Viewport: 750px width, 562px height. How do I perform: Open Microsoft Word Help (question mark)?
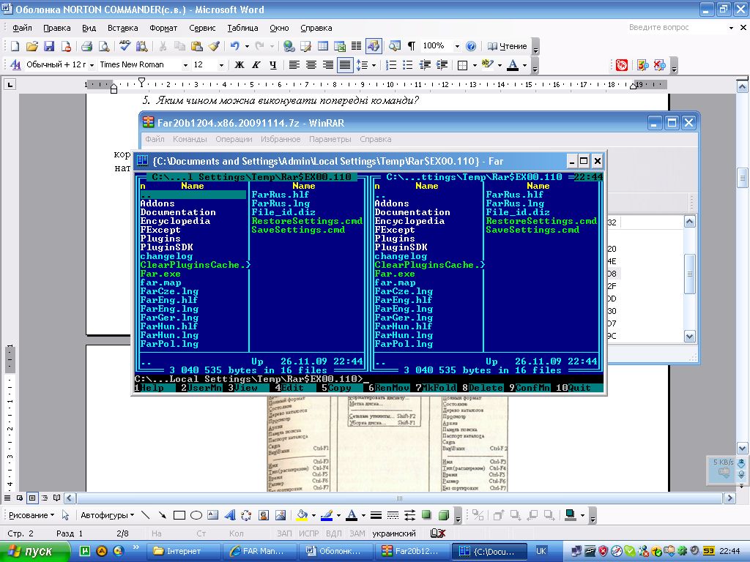471,46
